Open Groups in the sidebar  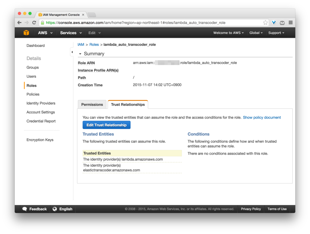pos(33,68)
